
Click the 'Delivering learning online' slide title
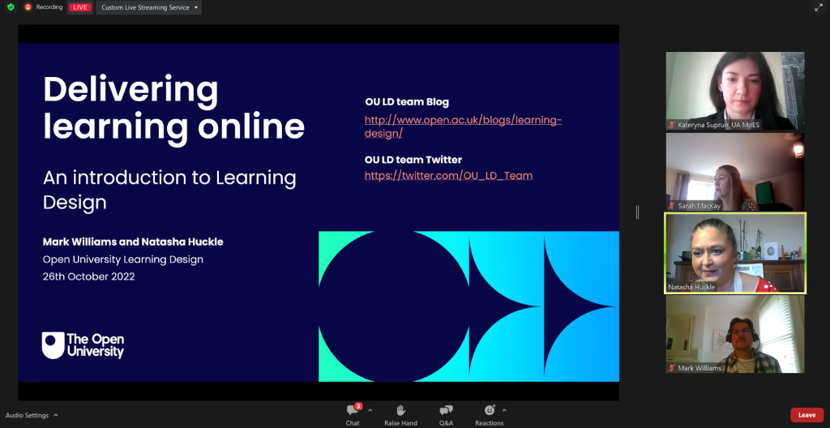click(x=173, y=109)
